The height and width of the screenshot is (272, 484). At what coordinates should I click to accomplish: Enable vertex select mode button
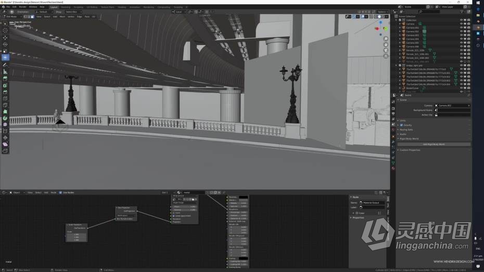[26, 17]
